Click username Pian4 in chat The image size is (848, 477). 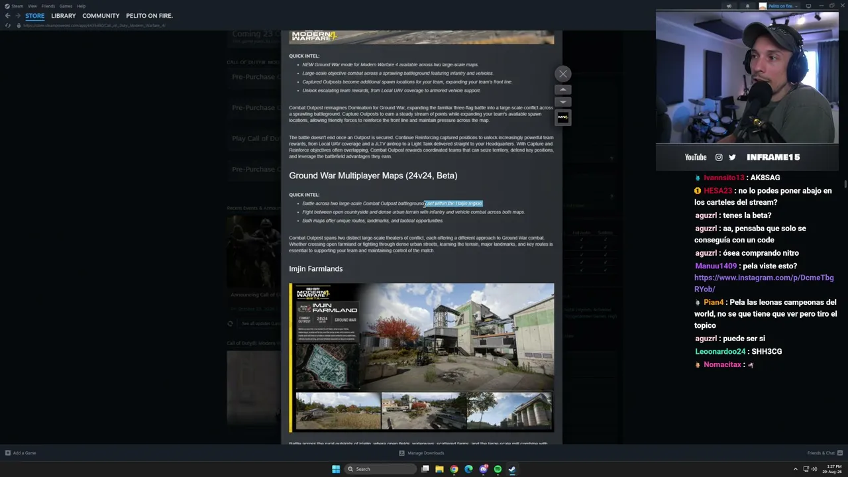[714, 302]
